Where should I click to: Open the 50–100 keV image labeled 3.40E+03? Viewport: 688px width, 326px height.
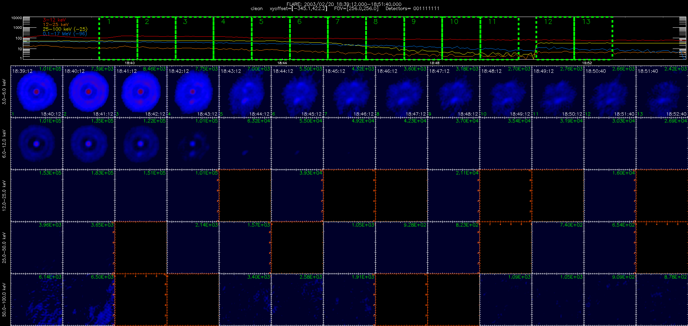tap(245, 300)
